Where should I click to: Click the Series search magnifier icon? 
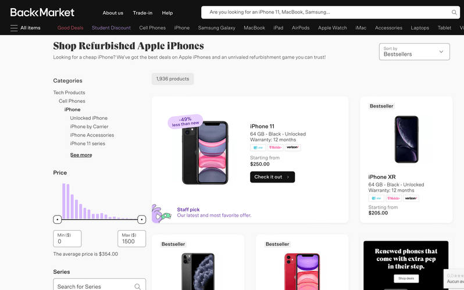point(138,287)
